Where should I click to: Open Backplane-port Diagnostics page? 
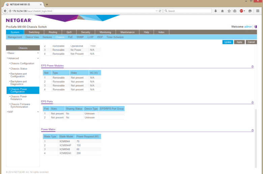(x=19, y=83)
